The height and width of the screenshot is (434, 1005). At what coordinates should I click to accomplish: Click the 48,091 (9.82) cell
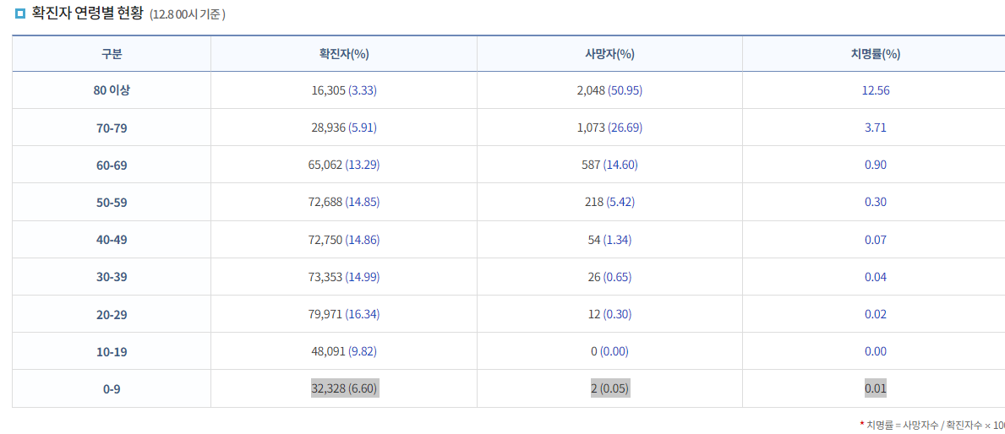click(344, 351)
